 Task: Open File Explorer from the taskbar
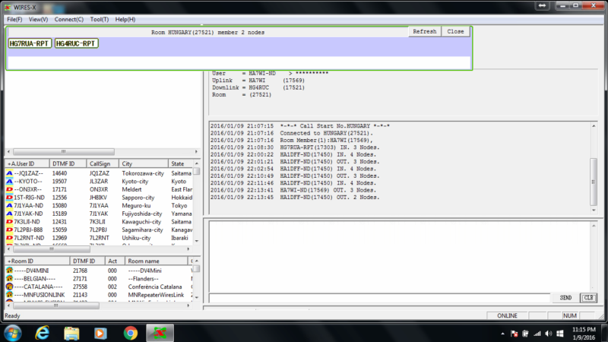coord(71,332)
